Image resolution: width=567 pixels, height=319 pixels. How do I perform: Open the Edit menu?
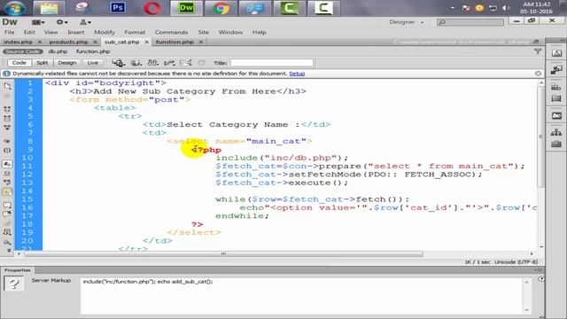[29, 32]
